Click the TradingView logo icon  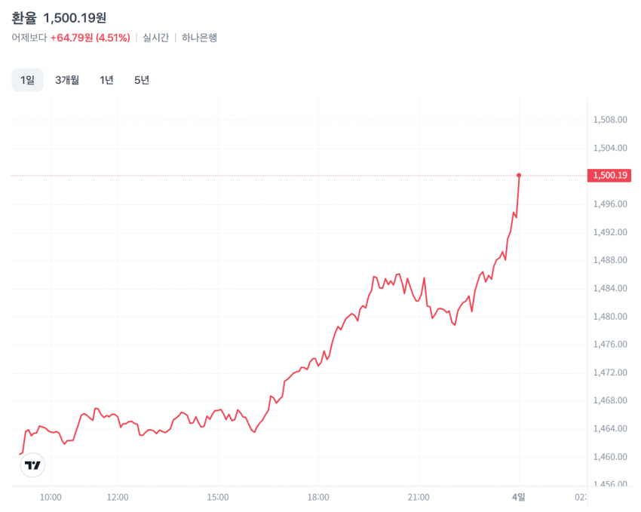[x=32, y=465]
